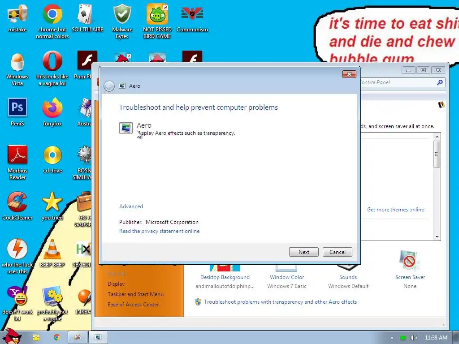The image size is (459, 344).
Task: Click the Show desktop strip on taskbar
Action: click(456, 338)
